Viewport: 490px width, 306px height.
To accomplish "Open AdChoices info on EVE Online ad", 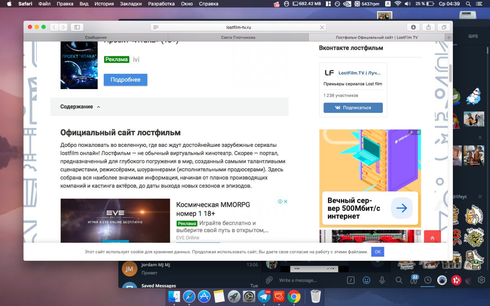I will 280,202.
